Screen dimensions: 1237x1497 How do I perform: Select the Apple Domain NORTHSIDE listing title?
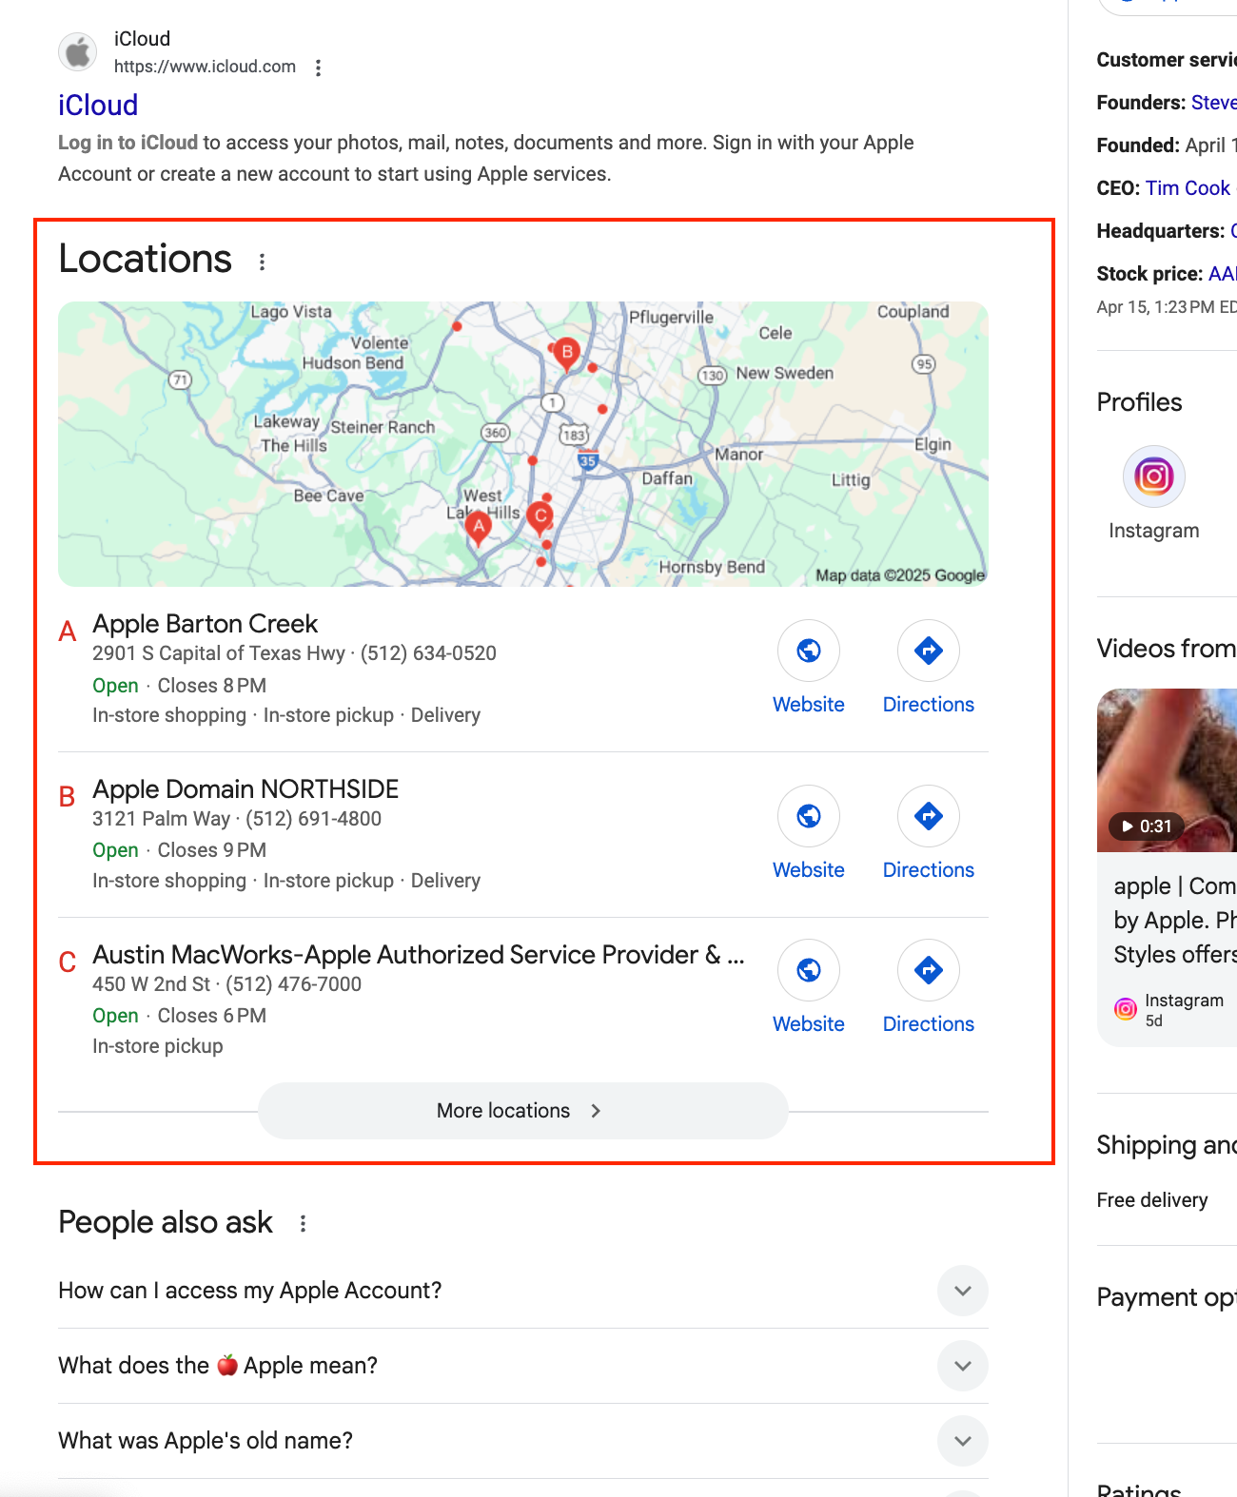(x=245, y=789)
